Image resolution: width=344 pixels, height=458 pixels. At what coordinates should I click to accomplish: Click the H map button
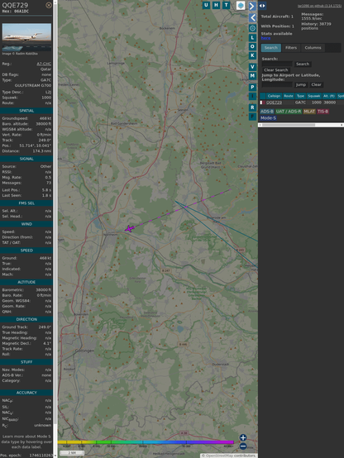point(216,5)
